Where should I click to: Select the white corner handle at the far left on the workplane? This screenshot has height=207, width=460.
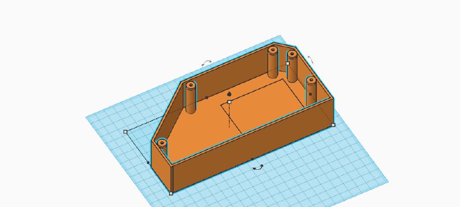point(126,132)
